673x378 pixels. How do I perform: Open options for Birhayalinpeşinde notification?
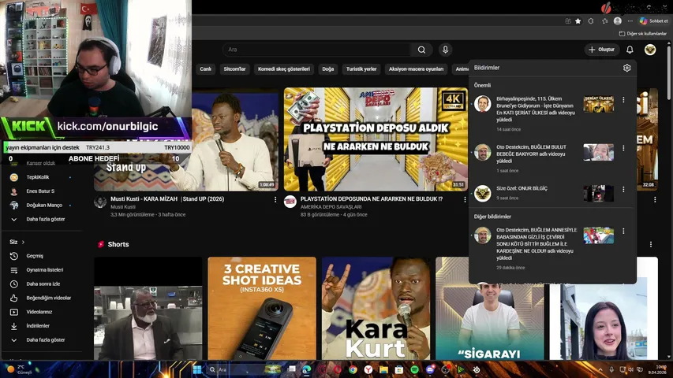pyautogui.click(x=623, y=99)
